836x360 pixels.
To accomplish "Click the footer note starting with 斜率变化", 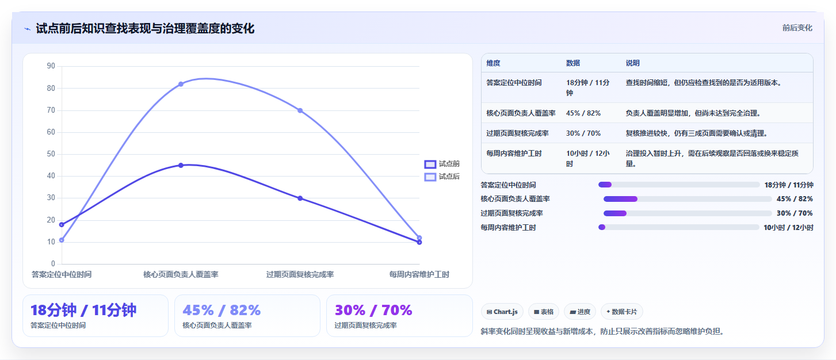I will pos(602,331).
